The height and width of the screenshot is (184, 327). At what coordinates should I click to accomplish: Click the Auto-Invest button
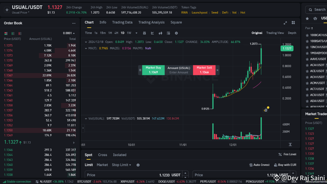tap(259, 165)
